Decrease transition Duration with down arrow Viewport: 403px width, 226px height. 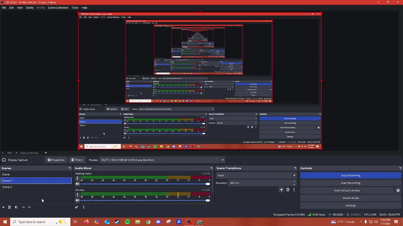tap(294, 184)
